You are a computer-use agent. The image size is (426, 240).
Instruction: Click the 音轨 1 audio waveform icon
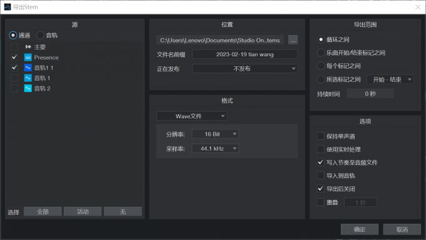[28, 78]
